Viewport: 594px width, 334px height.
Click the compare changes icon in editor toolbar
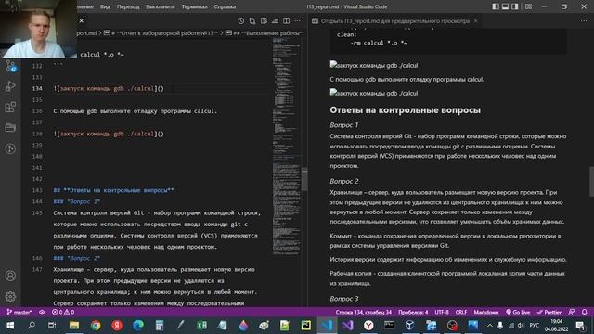(x=252, y=20)
